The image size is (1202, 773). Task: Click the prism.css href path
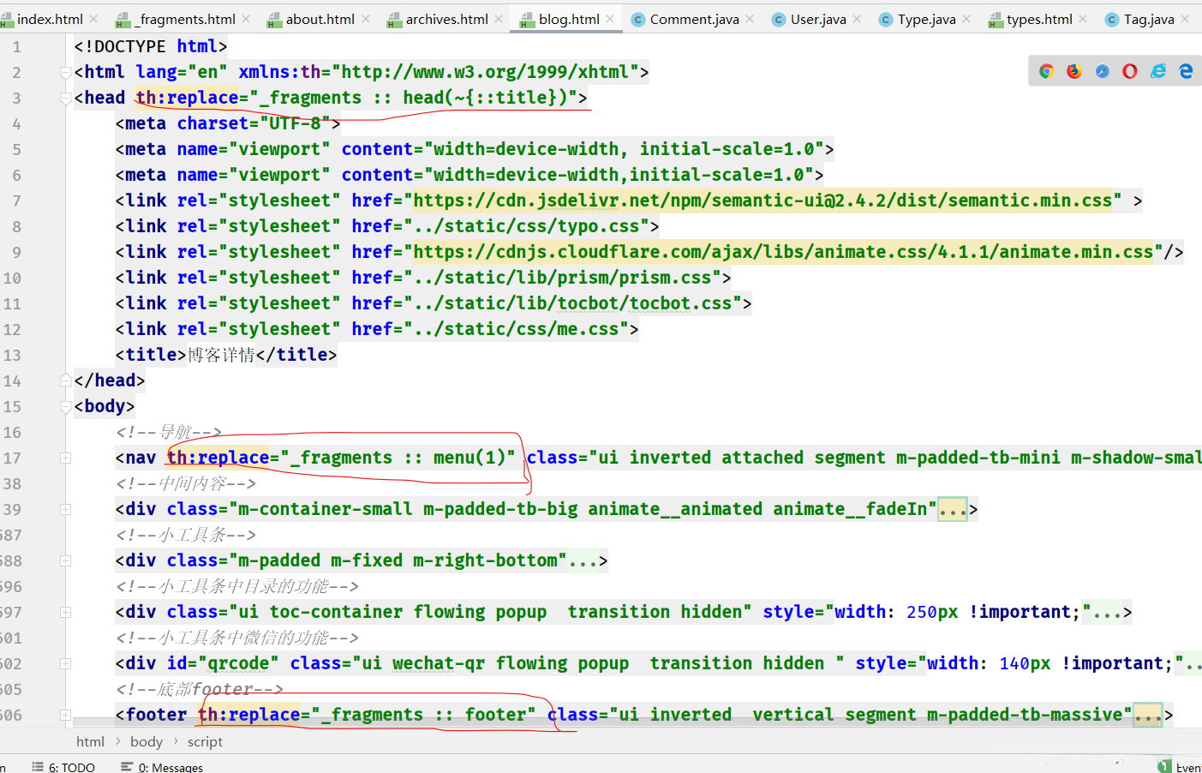coord(562,278)
